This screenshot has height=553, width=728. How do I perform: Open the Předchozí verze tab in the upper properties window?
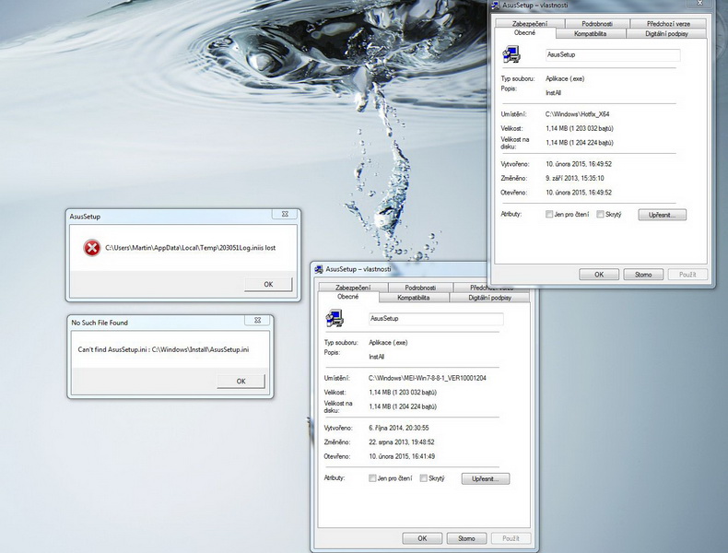(x=668, y=23)
